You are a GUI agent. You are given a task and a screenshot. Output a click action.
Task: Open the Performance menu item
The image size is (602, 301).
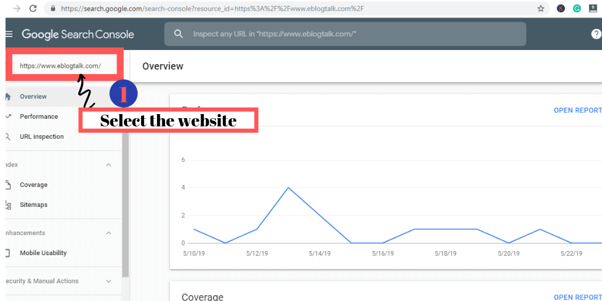pos(39,116)
